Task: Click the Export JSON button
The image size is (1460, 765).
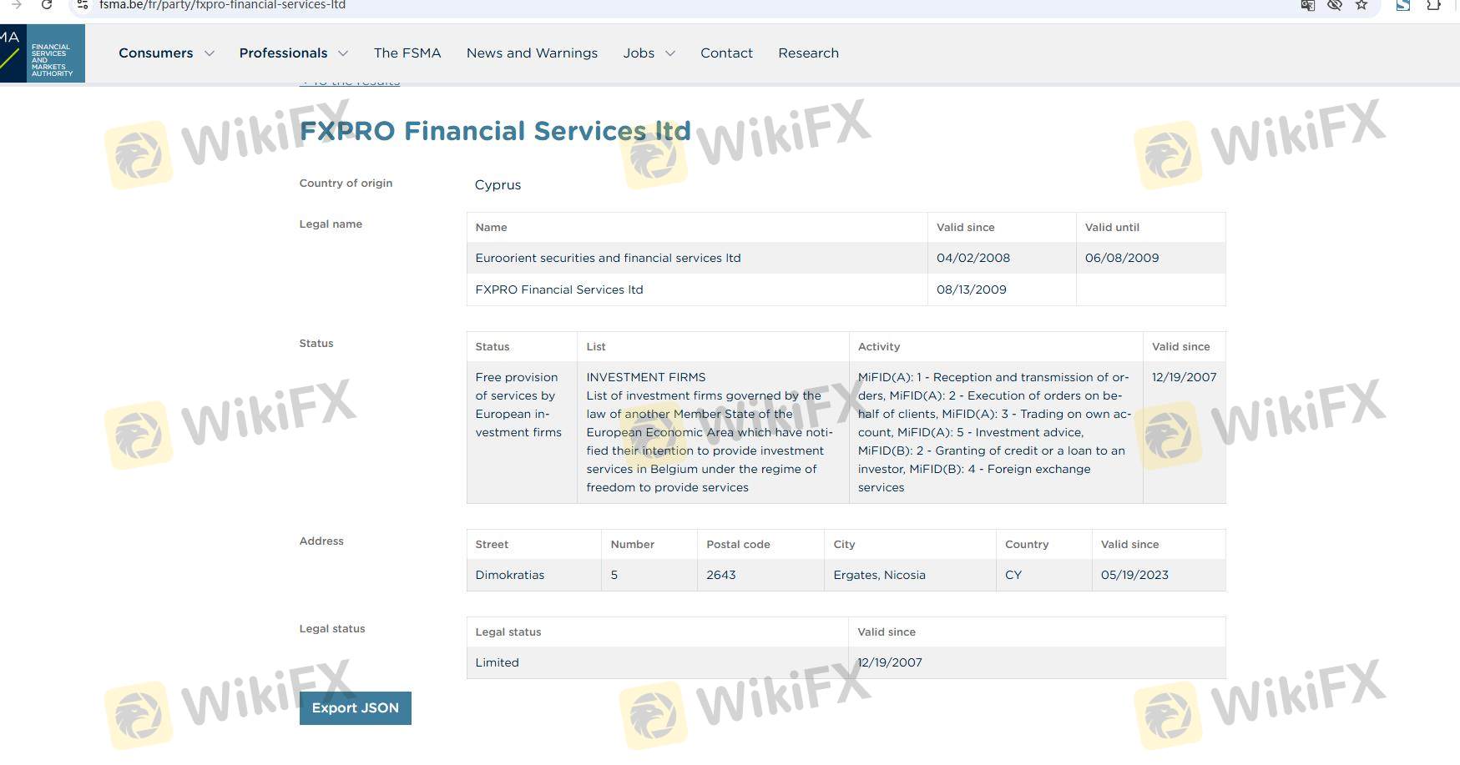Action: pyautogui.click(x=355, y=708)
